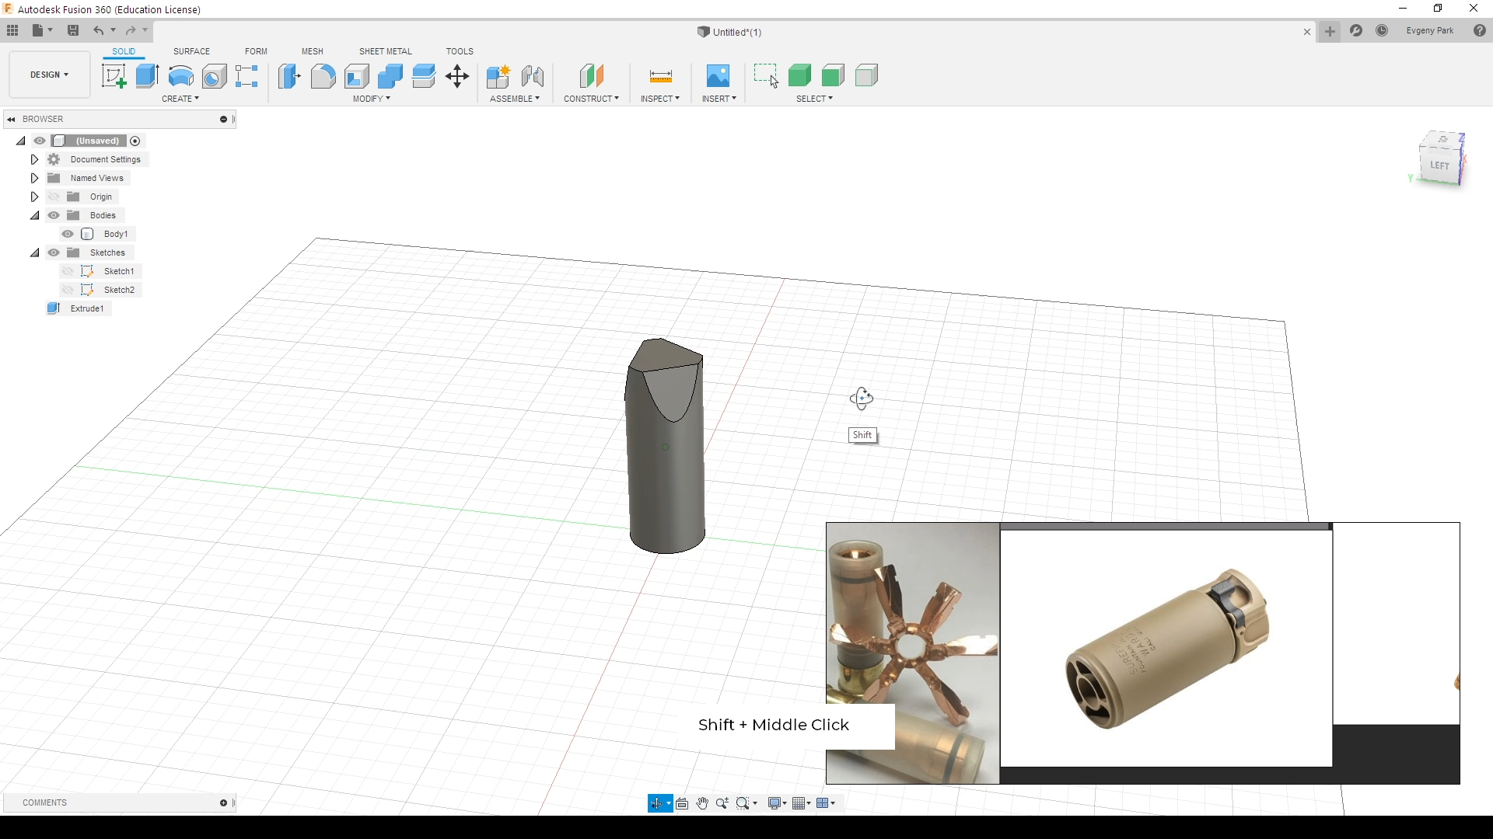Viewport: 1493px width, 839px height.
Task: Click the Extrude tool icon
Action: (x=147, y=76)
